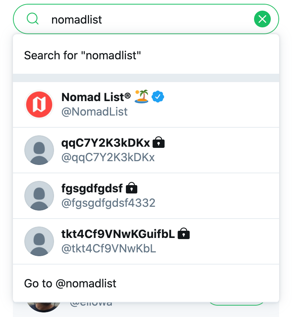Image resolution: width=305 pixels, height=317 pixels.
Task: Click the lock icon beside tkt4Cf9VNwKGuifbL
Action: click(x=184, y=234)
